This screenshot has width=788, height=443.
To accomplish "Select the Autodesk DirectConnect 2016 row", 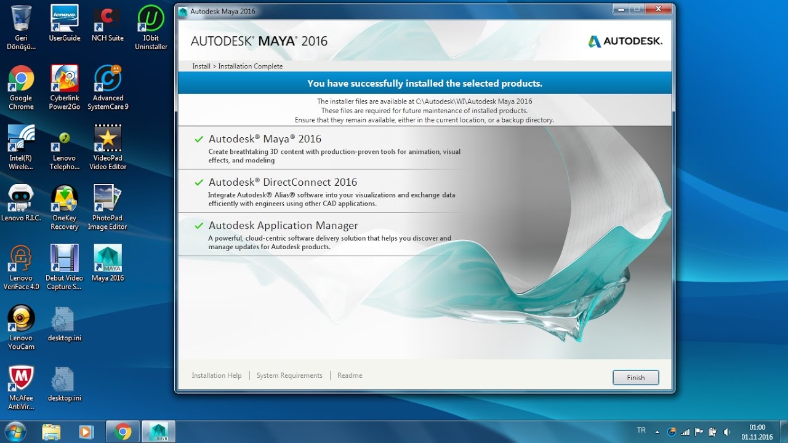I will point(332,191).
